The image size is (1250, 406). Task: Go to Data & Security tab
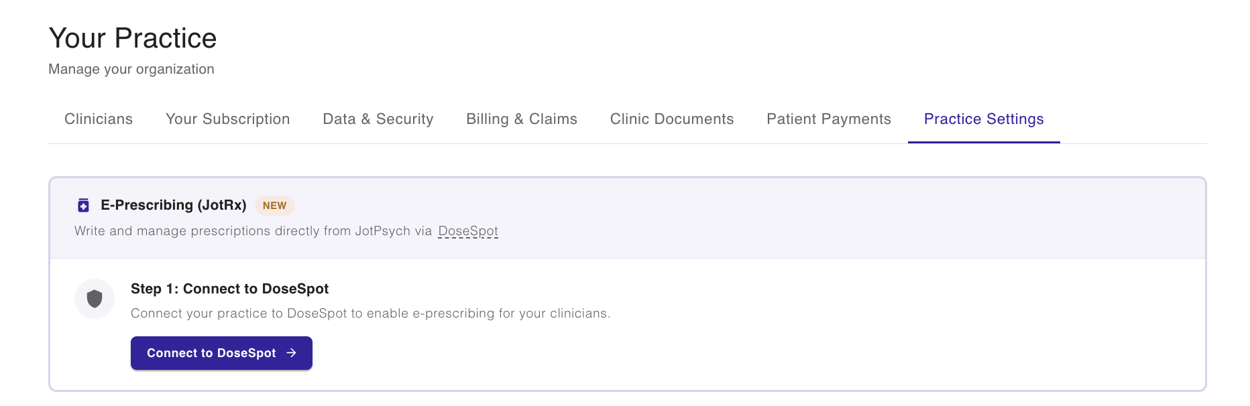(x=378, y=119)
